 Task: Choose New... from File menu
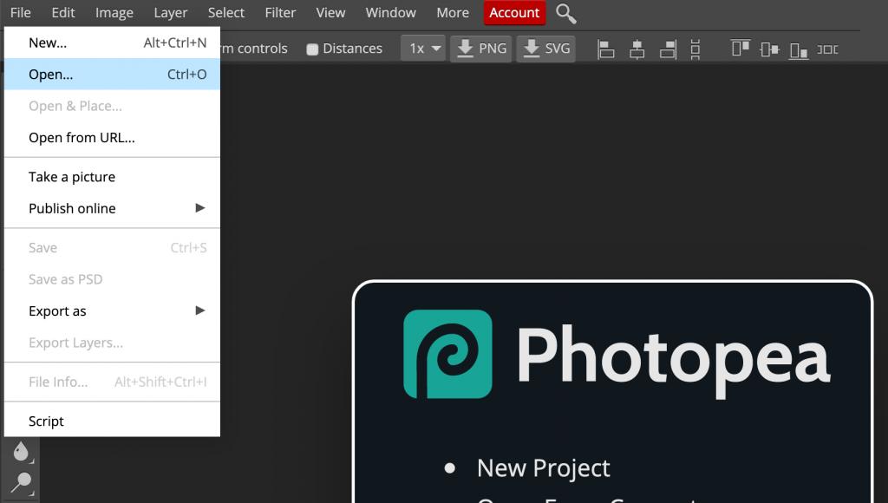coord(112,42)
